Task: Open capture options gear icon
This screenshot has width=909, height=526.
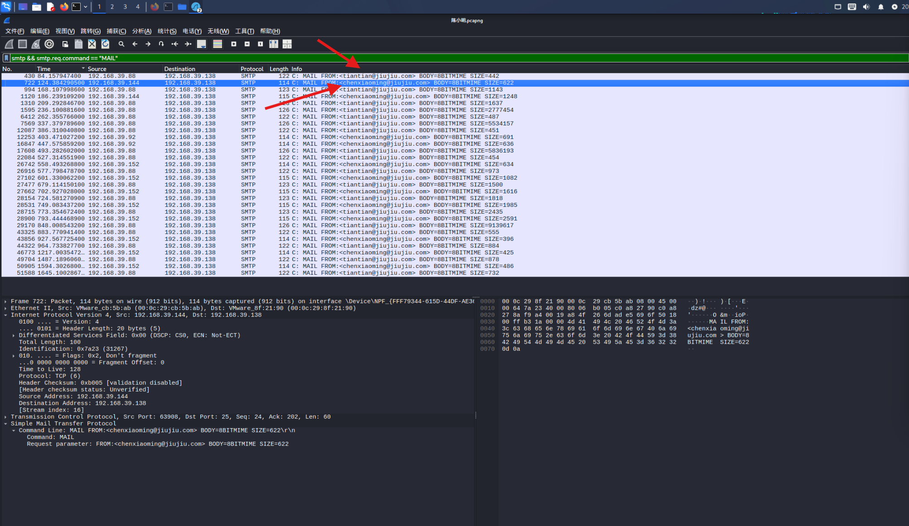Action: 49,44
